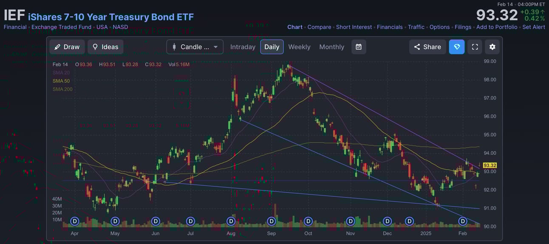Viewport: 549px width, 244px height.
Task: Click the SMA 20 indicator label
Action: 61,73
